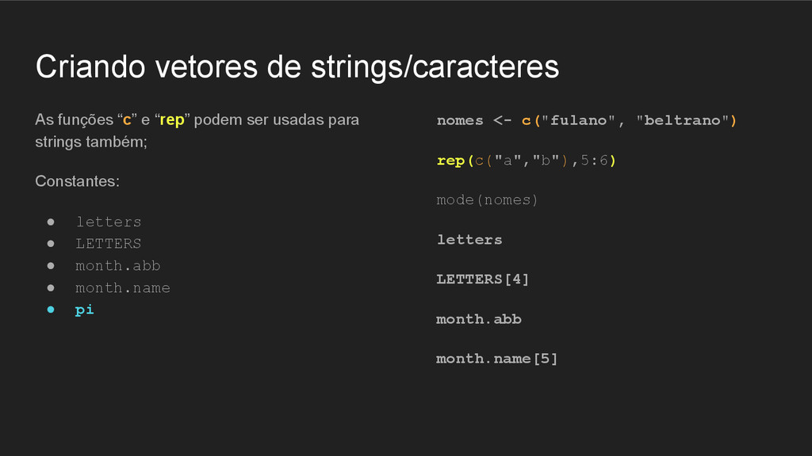Click the 'month.name' bullet list item

tap(123, 288)
